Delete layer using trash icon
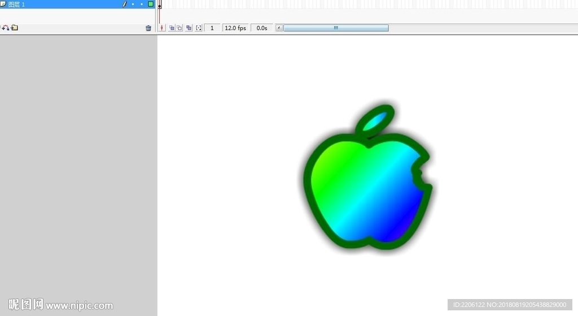Image resolution: width=578 pixels, height=316 pixels. (148, 28)
